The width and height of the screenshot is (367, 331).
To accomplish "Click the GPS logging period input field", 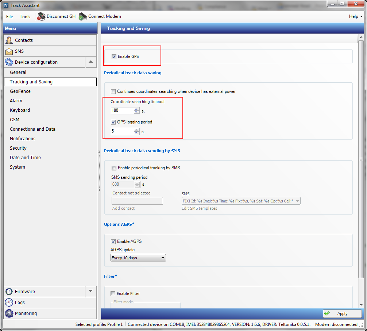I will (123, 131).
